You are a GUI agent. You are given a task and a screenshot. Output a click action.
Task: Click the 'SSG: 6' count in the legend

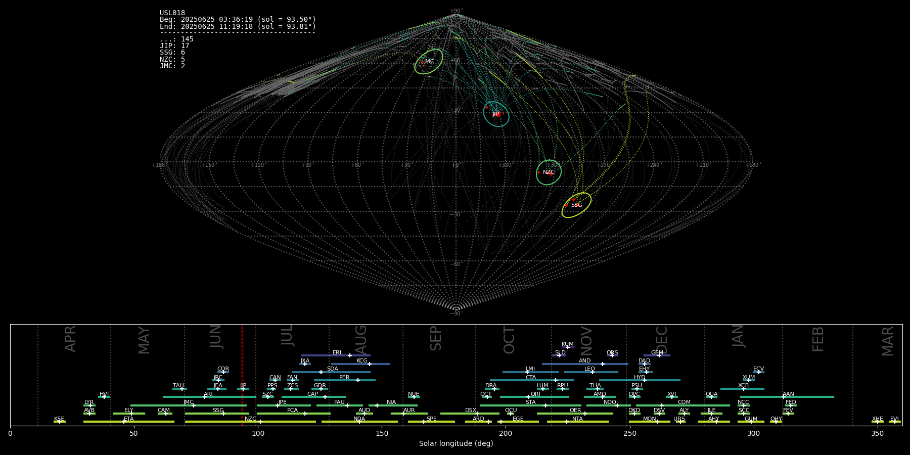point(172,53)
